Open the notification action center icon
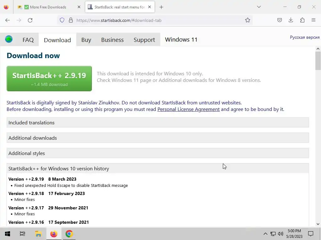Screen dimensions: 321x240 tap(311, 234)
